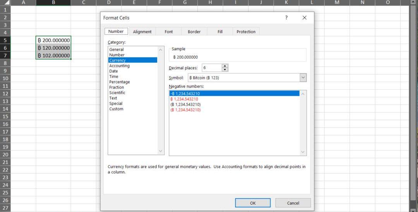The width and height of the screenshot is (418, 212).
Task: Select cell B5 with Ƀ 200.000000
Action: click(53, 40)
